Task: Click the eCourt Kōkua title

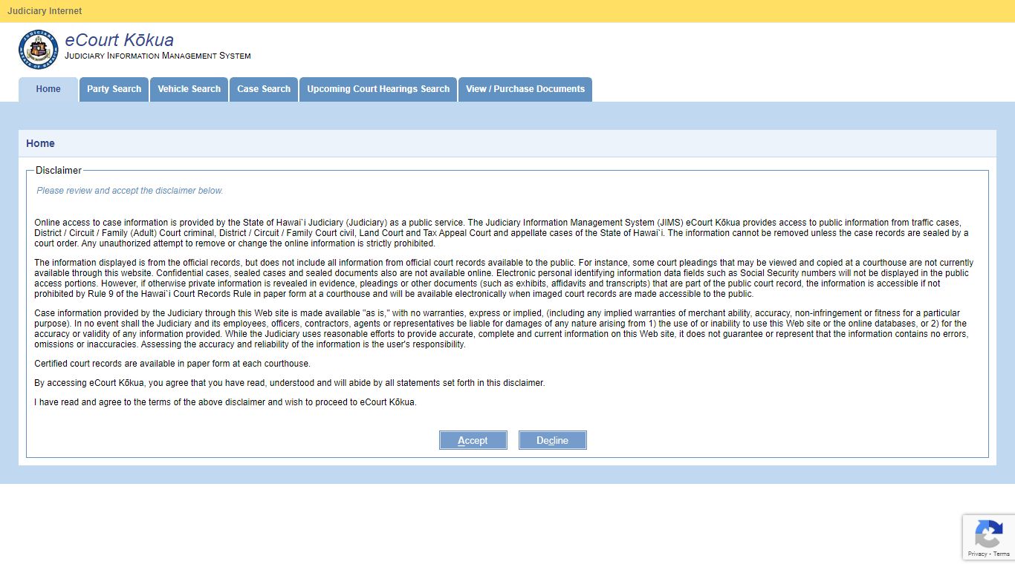Action: (x=119, y=40)
